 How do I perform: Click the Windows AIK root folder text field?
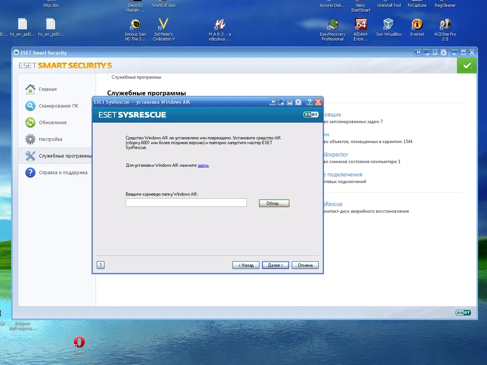pos(186,202)
